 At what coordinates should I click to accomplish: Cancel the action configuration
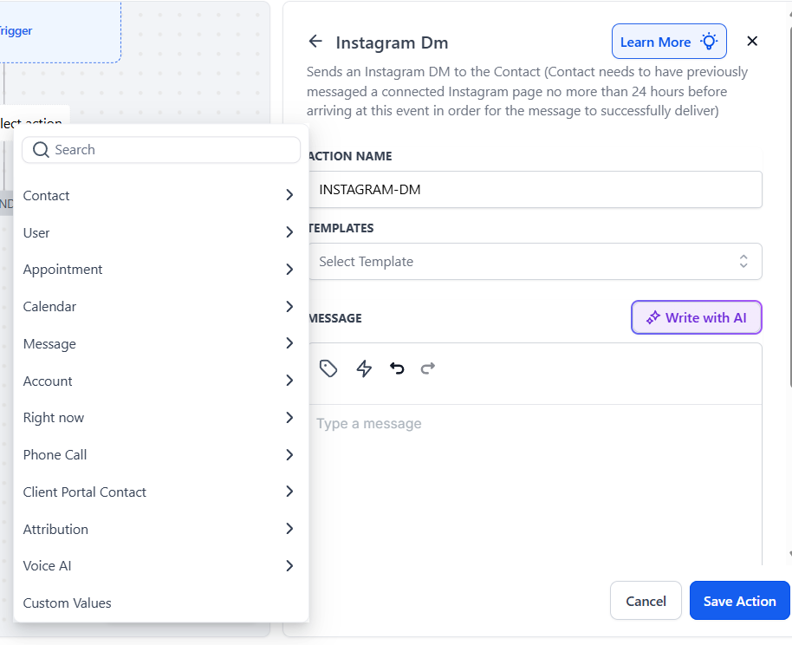[646, 601]
